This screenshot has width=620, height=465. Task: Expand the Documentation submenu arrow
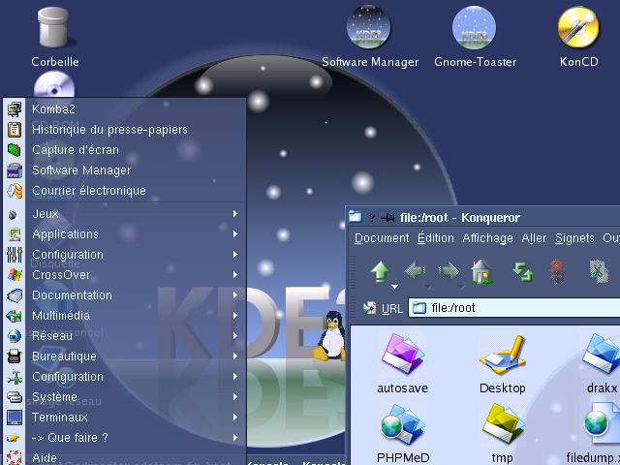(235, 295)
